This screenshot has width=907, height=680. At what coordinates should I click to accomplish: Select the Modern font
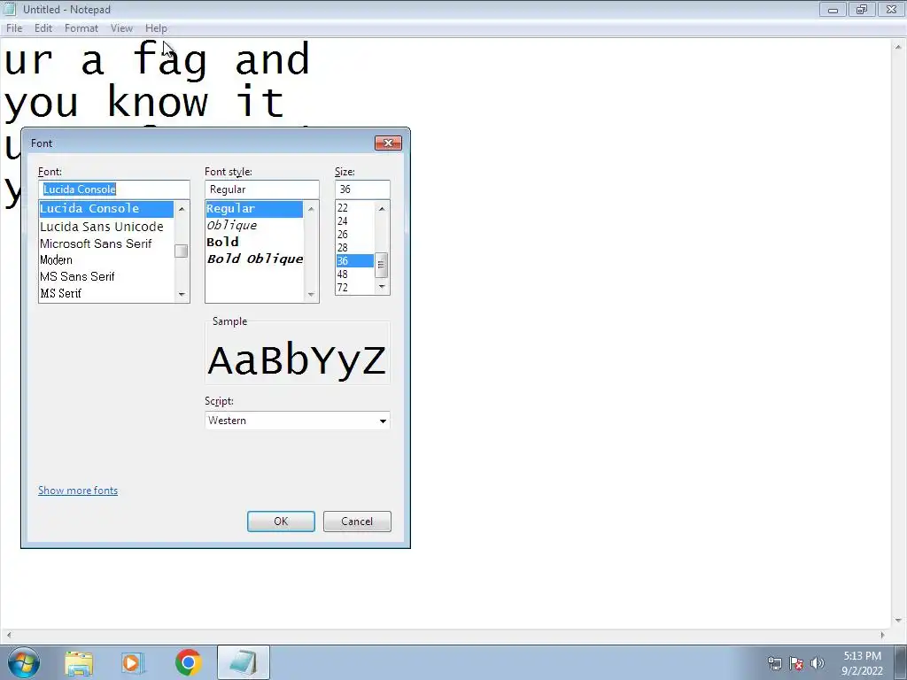[x=106, y=260]
